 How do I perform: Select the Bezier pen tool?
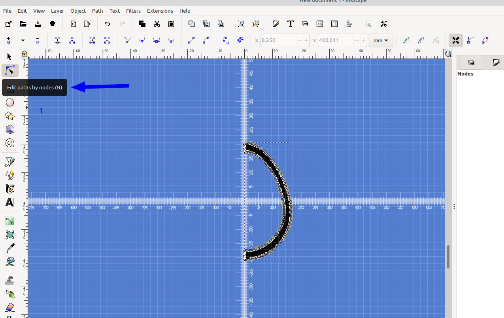point(10,162)
